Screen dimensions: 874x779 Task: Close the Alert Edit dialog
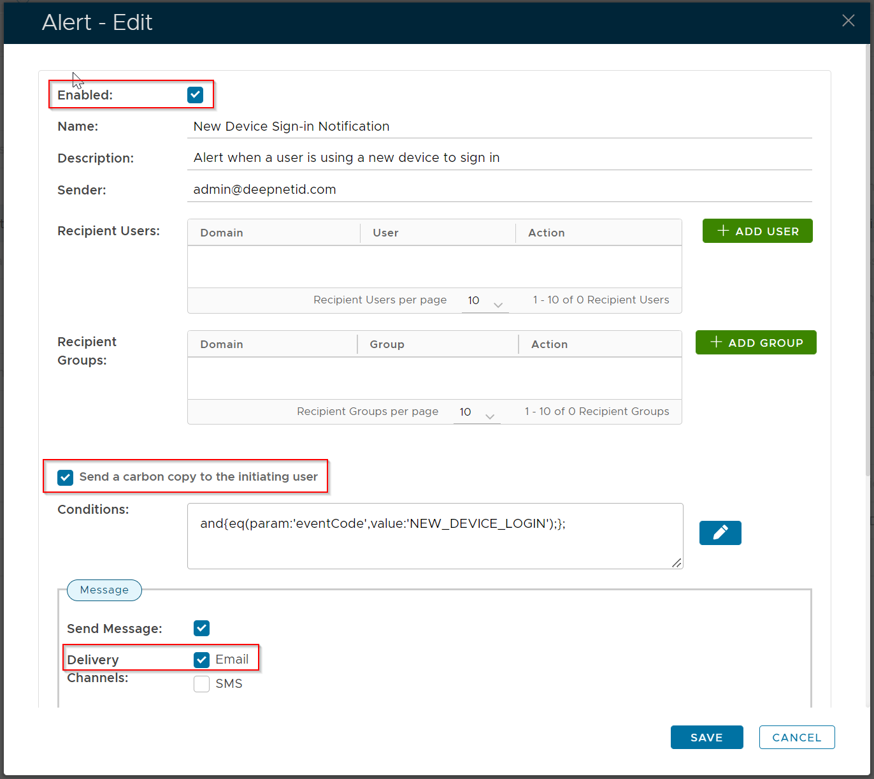click(848, 21)
